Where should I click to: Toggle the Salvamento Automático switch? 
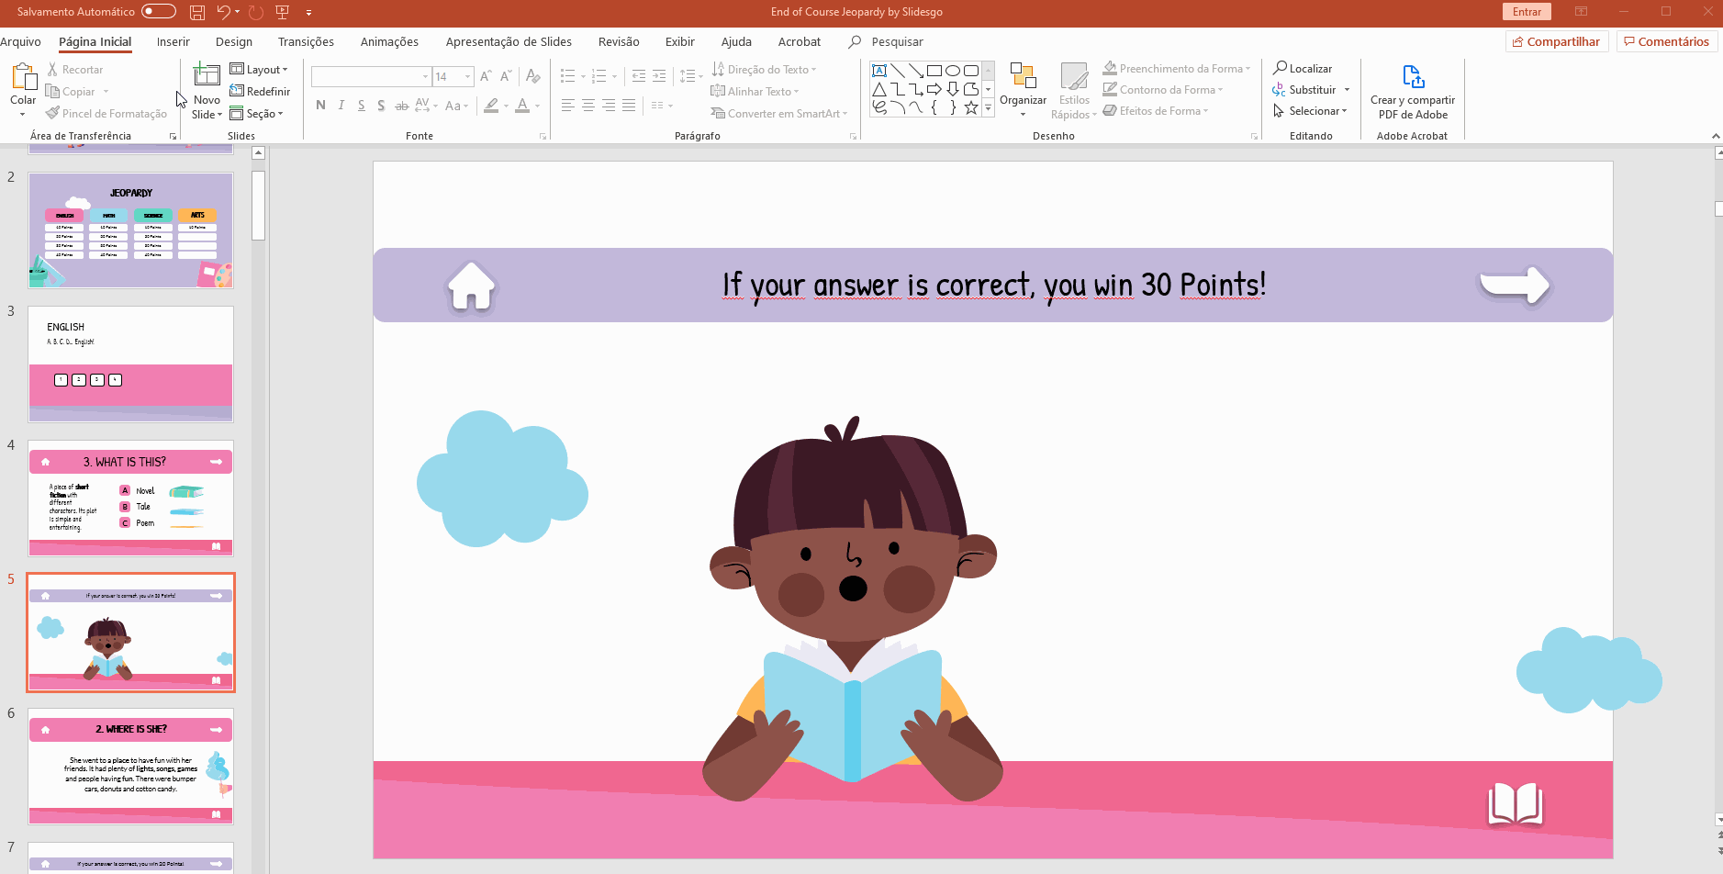[x=158, y=12]
